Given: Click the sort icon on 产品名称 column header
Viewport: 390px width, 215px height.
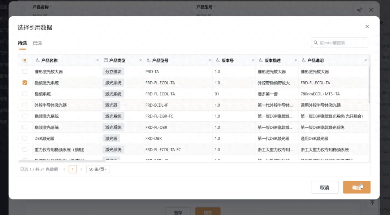Looking at the screenshot, I should (x=38, y=60).
